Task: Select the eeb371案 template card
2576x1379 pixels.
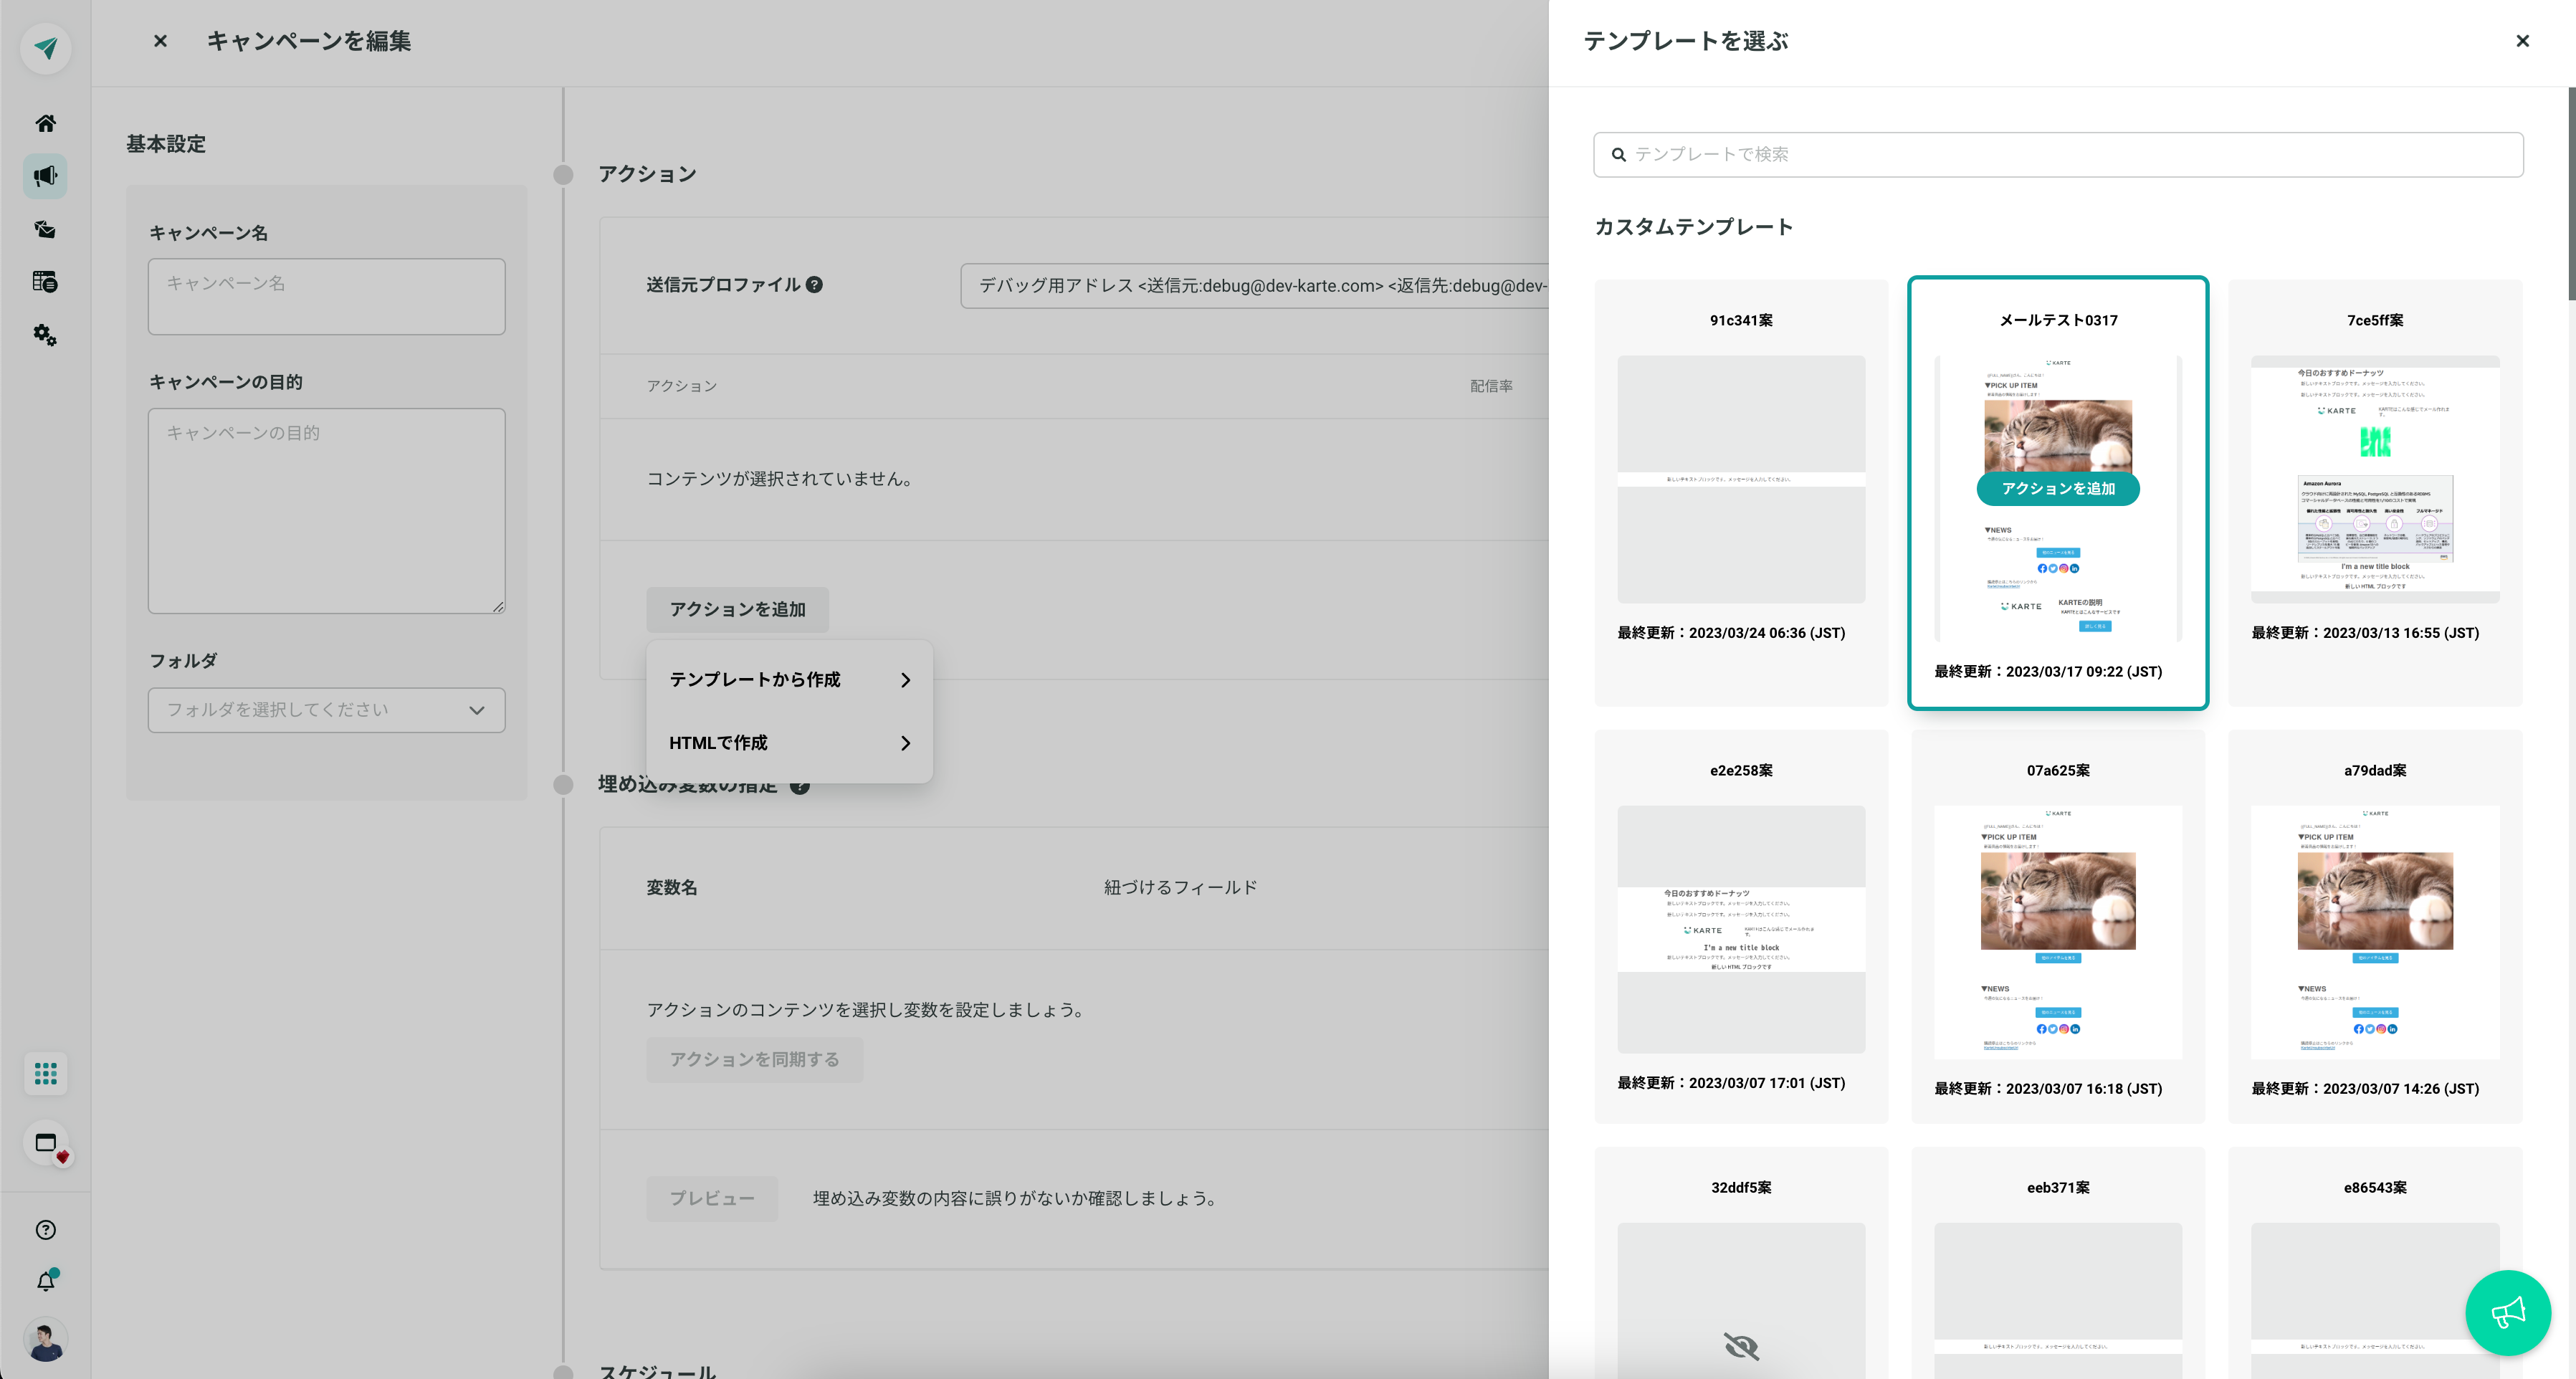Action: pyautogui.click(x=2058, y=1264)
